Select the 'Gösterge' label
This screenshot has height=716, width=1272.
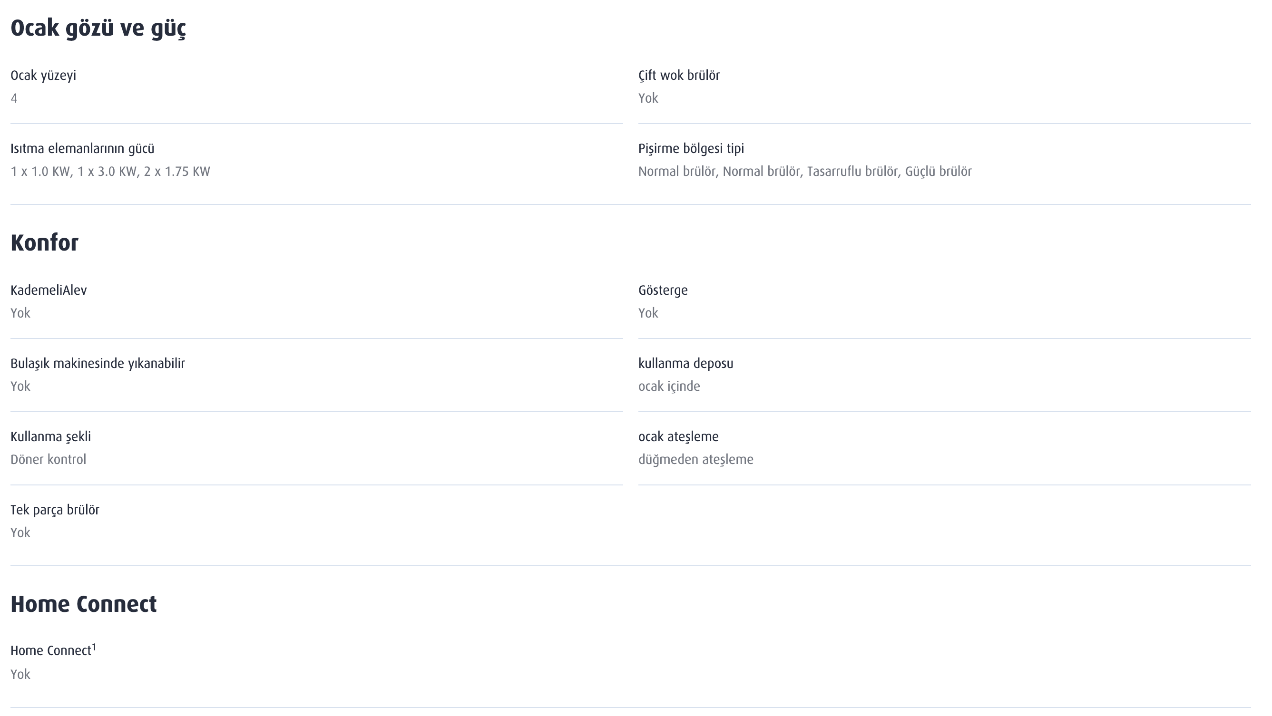[663, 290]
